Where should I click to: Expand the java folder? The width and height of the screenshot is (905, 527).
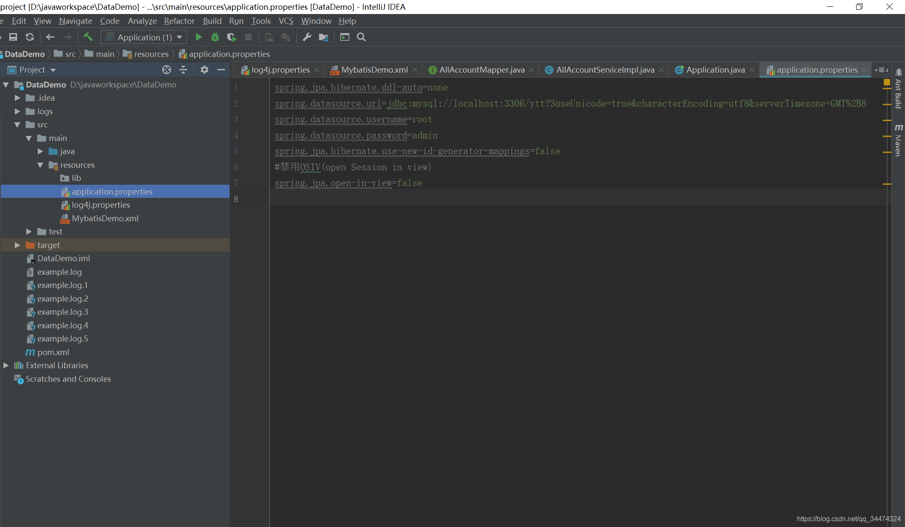click(40, 152)
